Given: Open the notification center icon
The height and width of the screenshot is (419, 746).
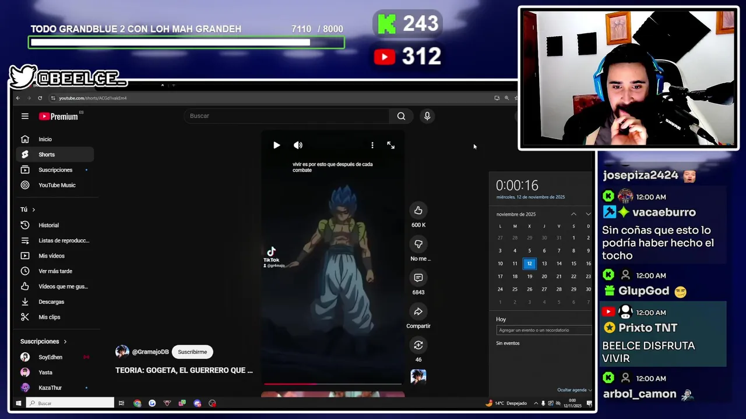Looking at the screenshot, I should pos(589,403).
